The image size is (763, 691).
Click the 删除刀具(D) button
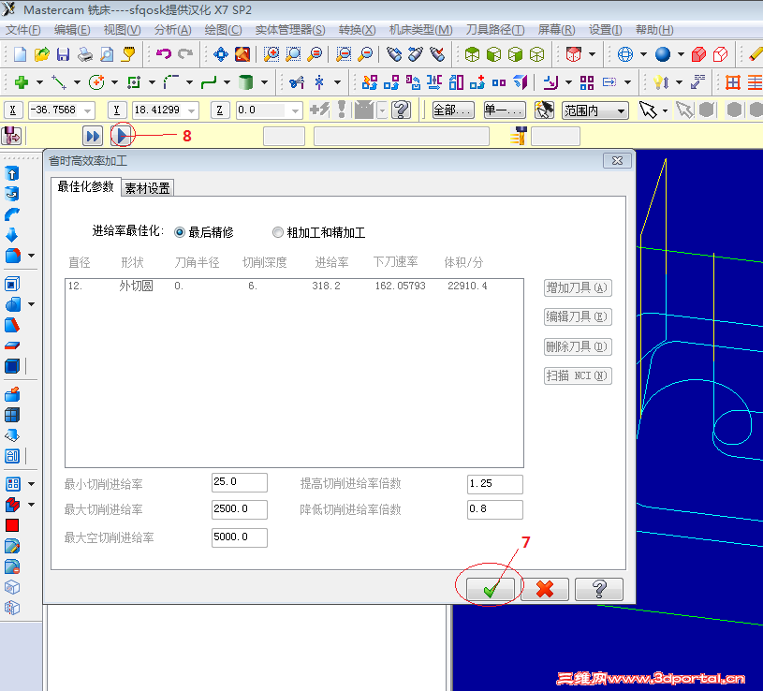click(x=577, y=346)
